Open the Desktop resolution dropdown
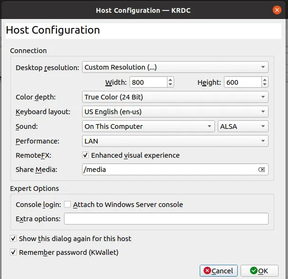 click(x=175, y=67)
